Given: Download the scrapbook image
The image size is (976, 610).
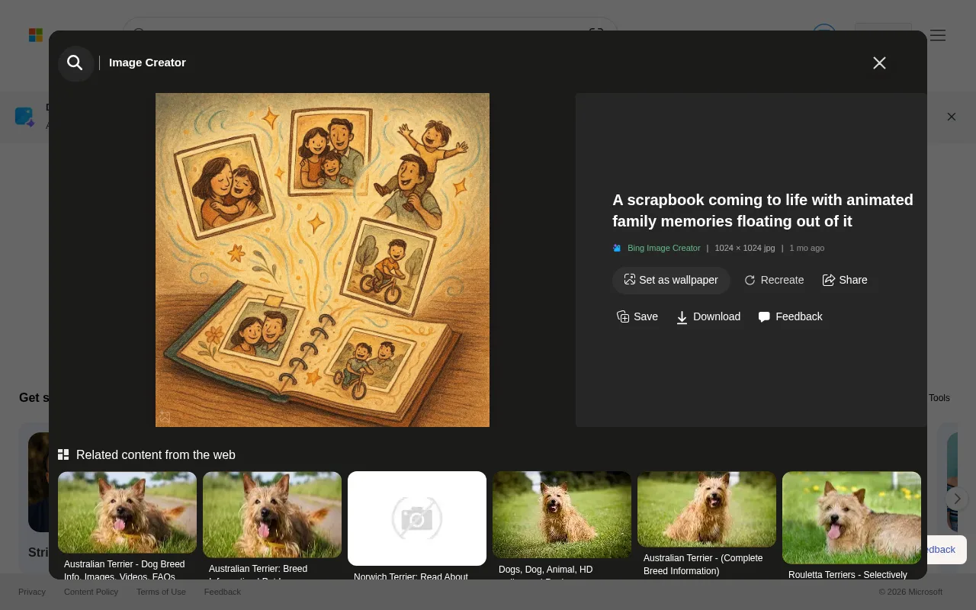Looking at the screenshot, I should click(708, 316).
